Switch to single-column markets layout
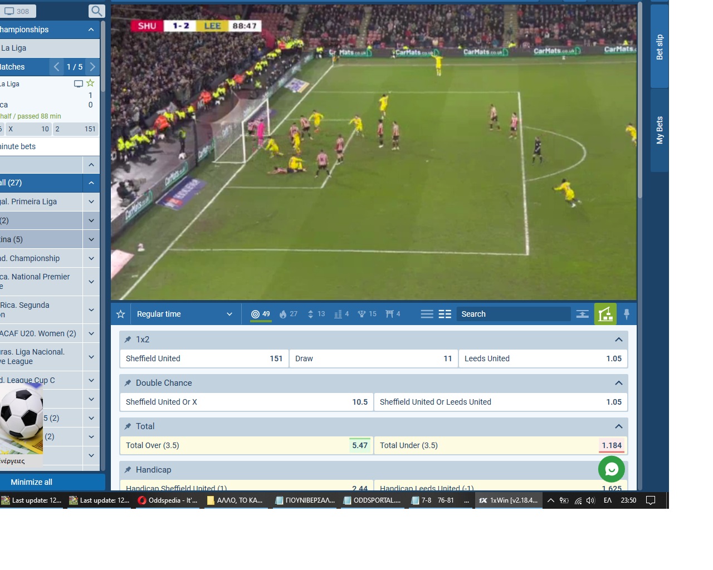The width and height of the screenshot is (713, 570). coord(427,314)
